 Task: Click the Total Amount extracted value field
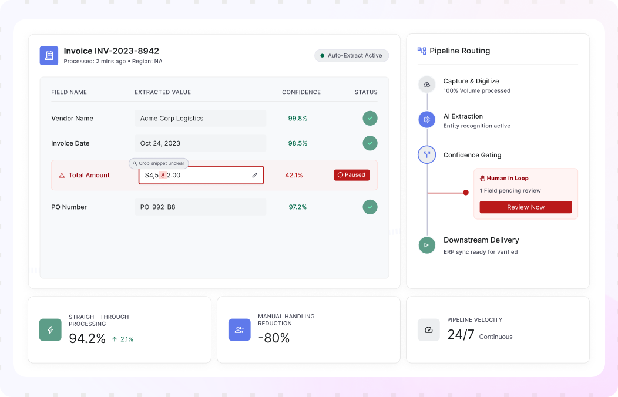pos(201,175)
